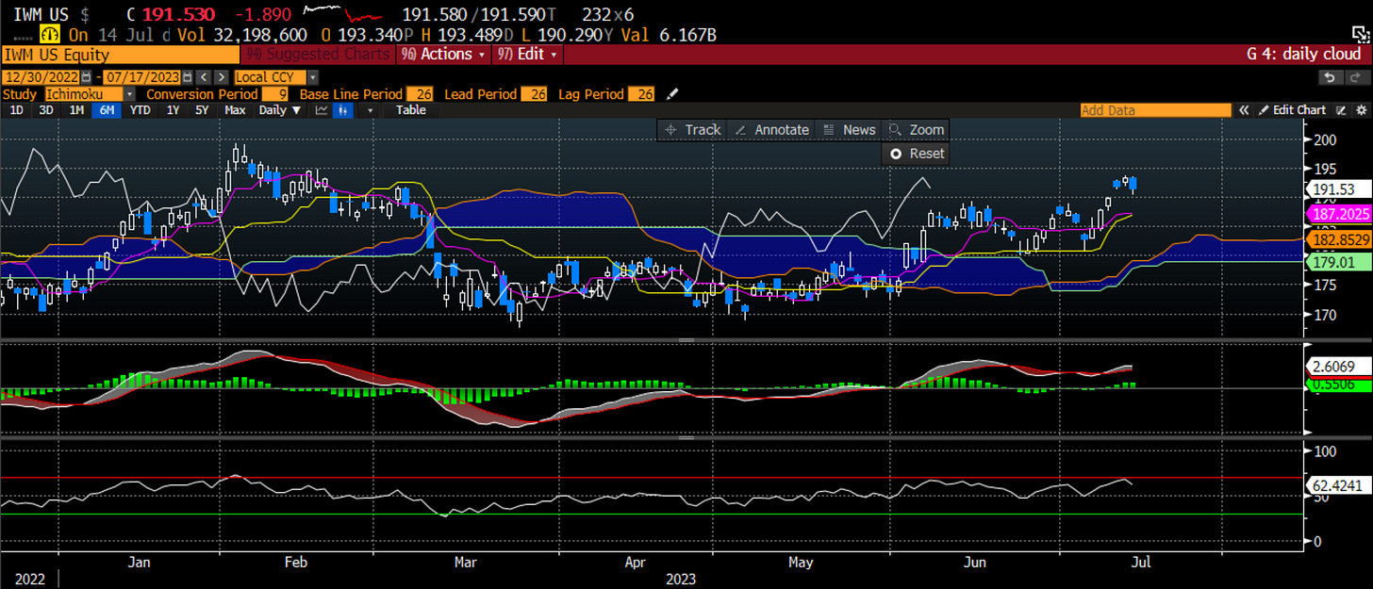Click the orange 182.8529 value label
The image size is (1373, 589).
click(1337, 241)
